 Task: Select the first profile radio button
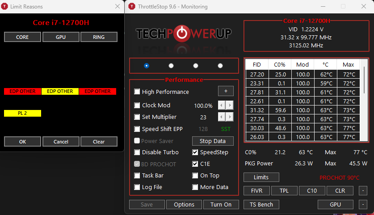point(147,66)
